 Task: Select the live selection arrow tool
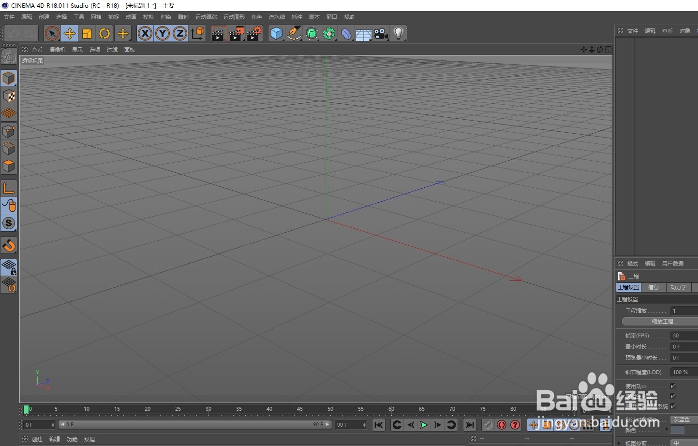52,33
